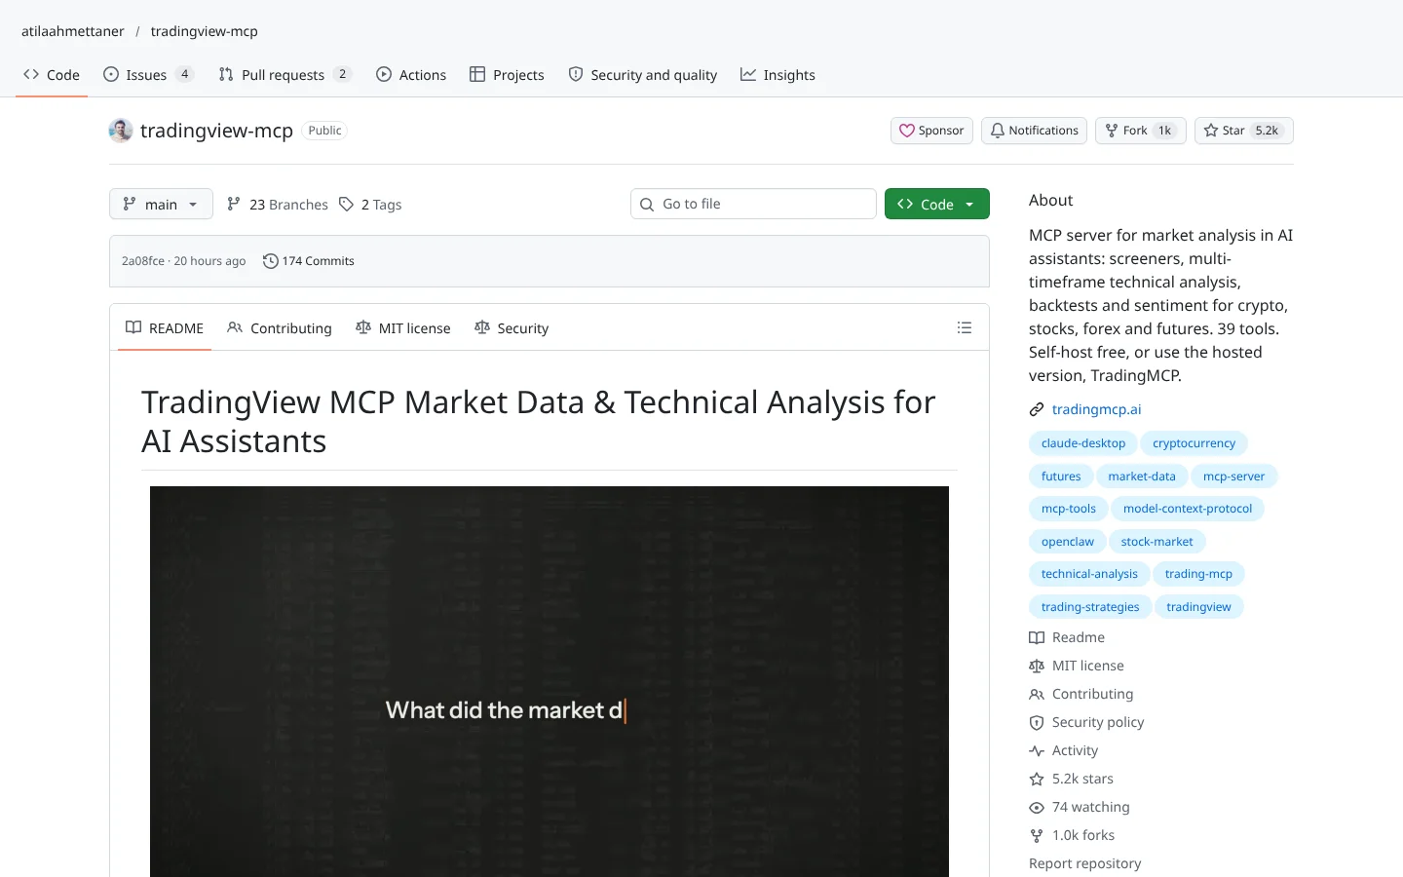The image size is (1403, 877).
Task: Click the tradingview topic tag
Action: (1198, 607)
